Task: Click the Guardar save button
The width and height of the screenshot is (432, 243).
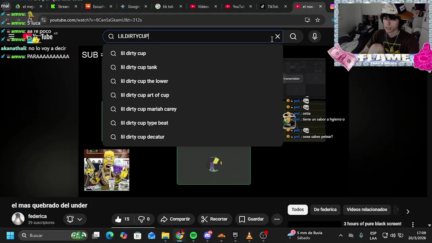Action: point(252,219)
